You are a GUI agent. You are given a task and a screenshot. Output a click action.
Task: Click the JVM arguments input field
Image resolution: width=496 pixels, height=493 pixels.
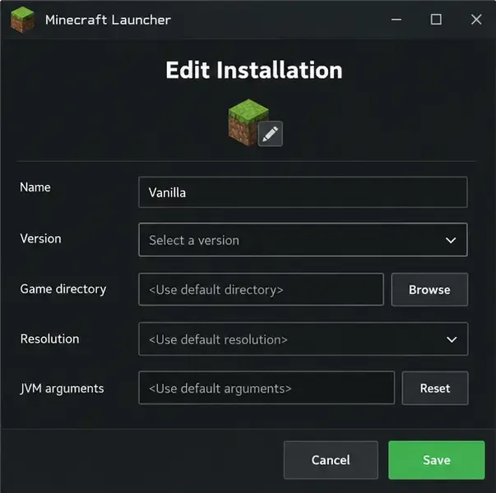point(267,388)
